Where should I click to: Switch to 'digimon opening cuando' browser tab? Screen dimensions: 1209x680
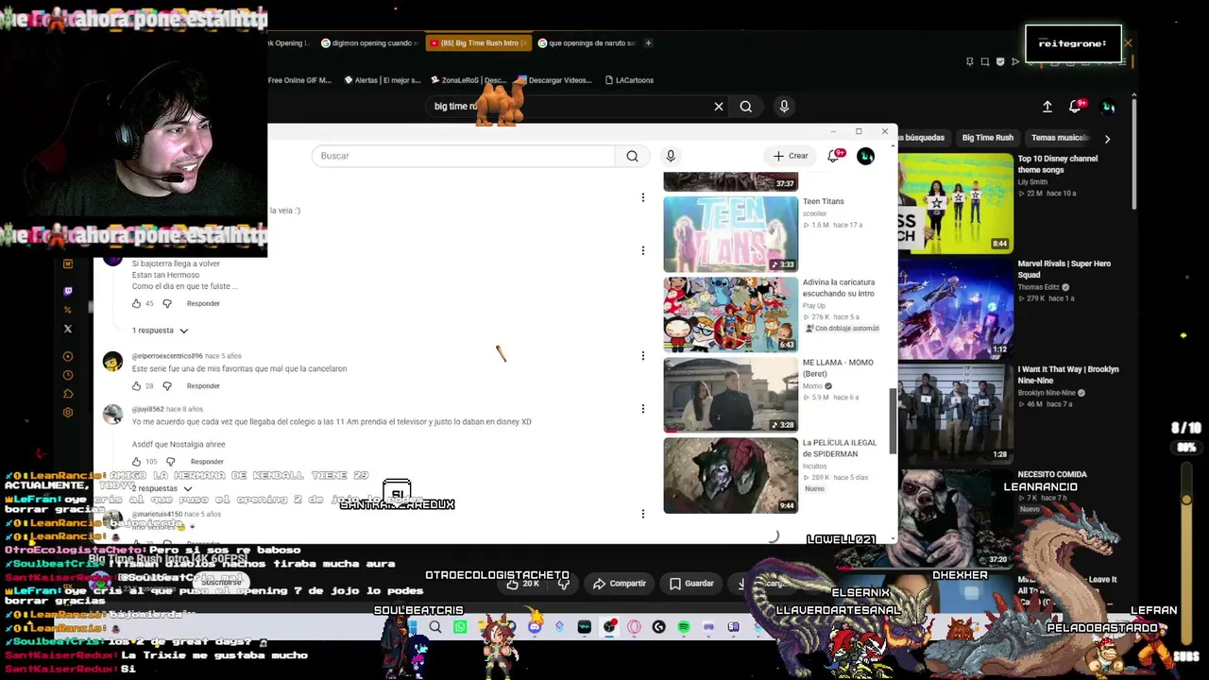pos(368,43)
